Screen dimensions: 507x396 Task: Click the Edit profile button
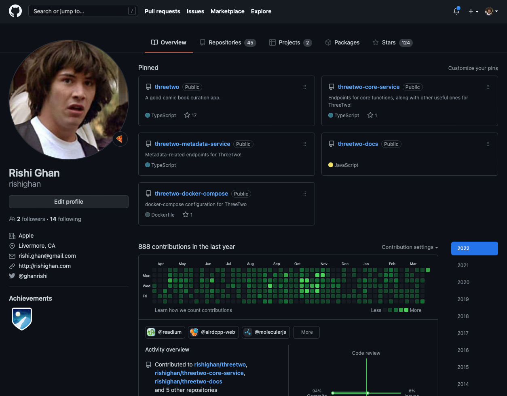click(69, 202)
